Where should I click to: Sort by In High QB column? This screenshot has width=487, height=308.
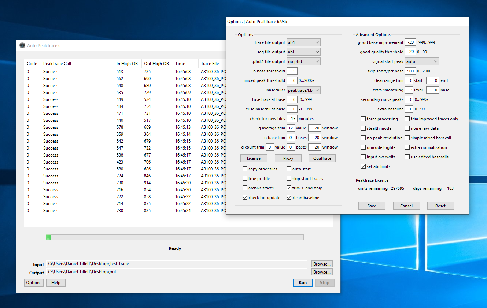click(127, 64)
